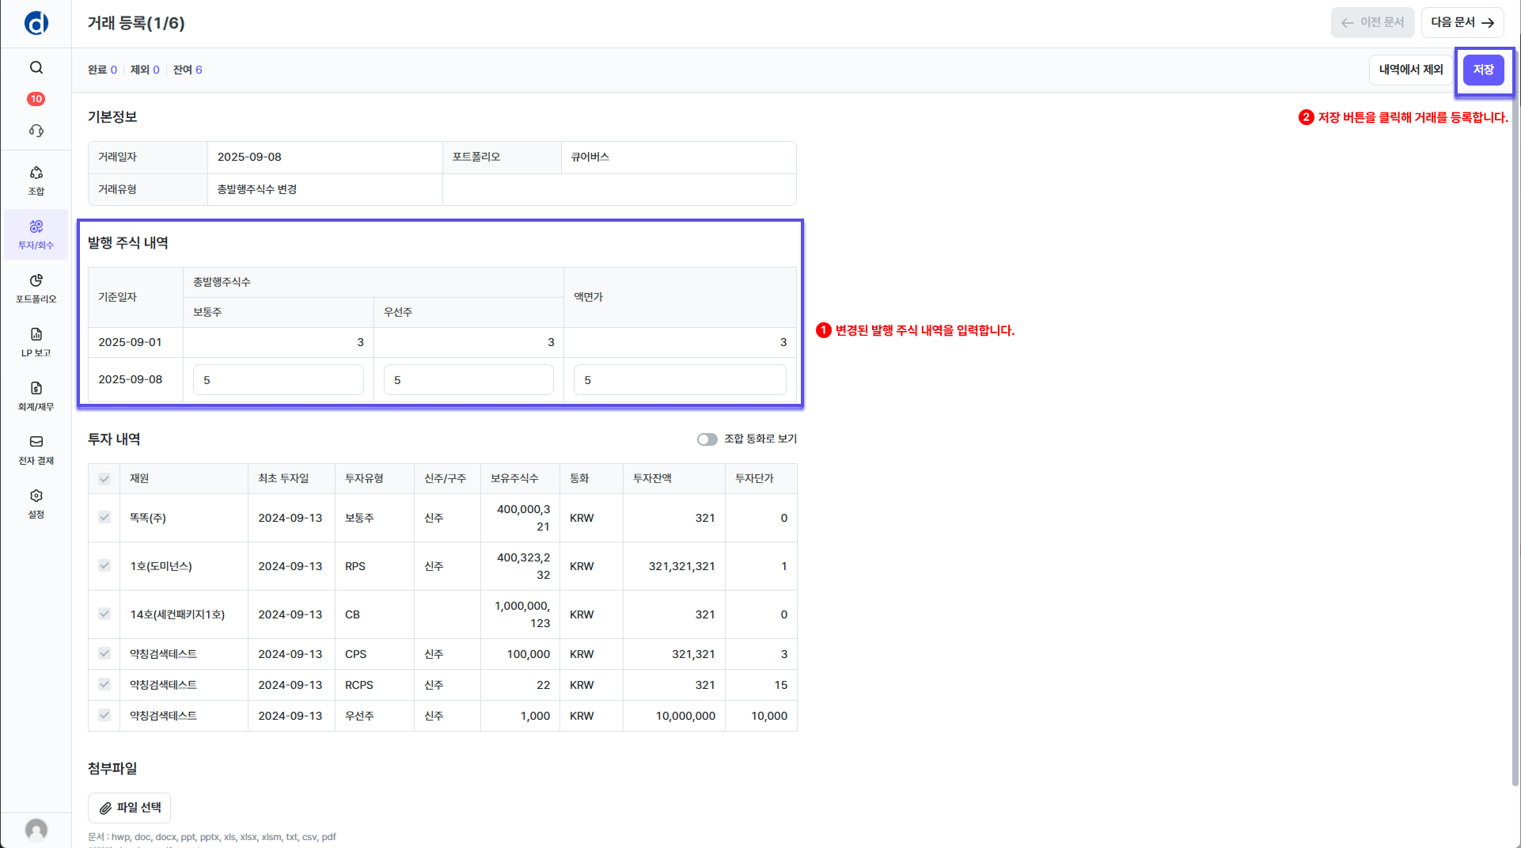Click the search magnifier icon in sidebar
1521x848 pixels.
pyautogui.click(x=36, y=67)
